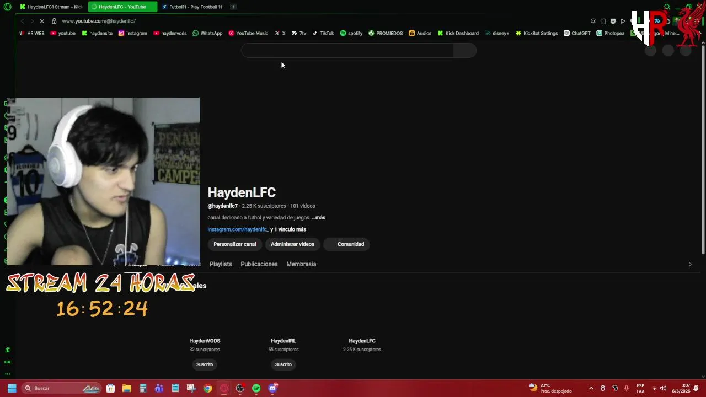The height and width of the screenshot is (397, 706).
Task: Open the Publicaciones channel tab
Action: (259, 264)
